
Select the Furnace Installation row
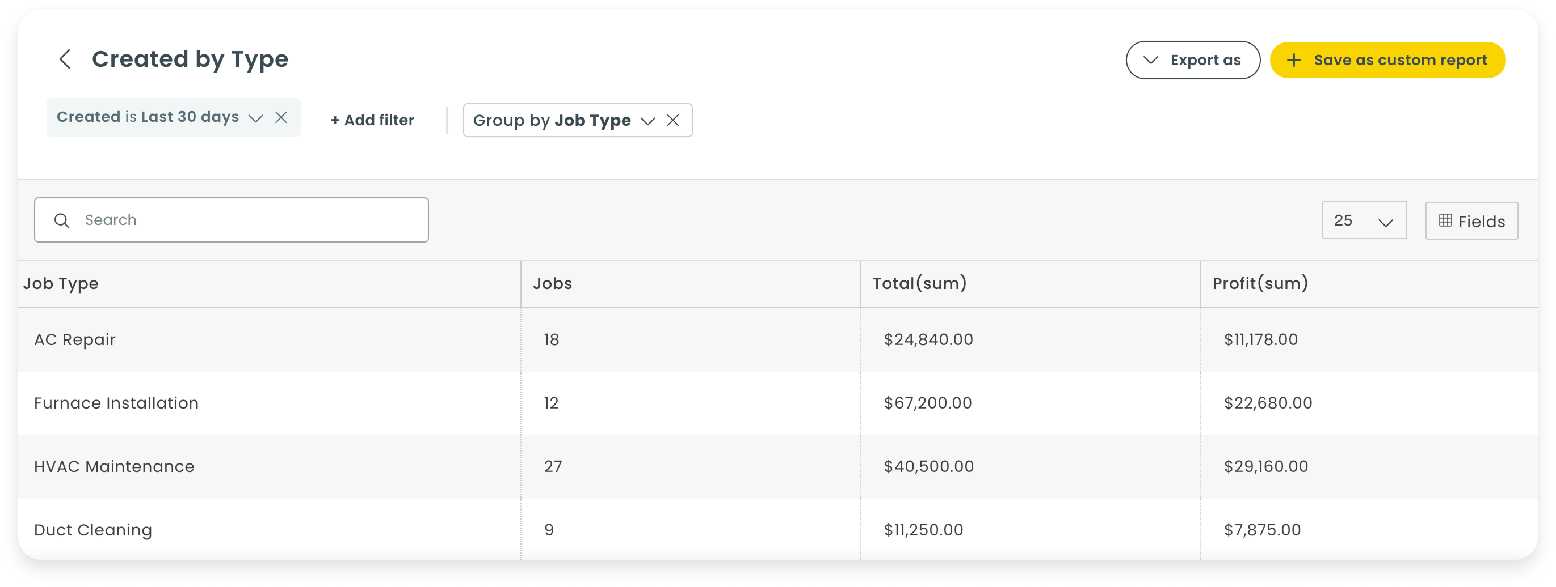click(778, 403)
